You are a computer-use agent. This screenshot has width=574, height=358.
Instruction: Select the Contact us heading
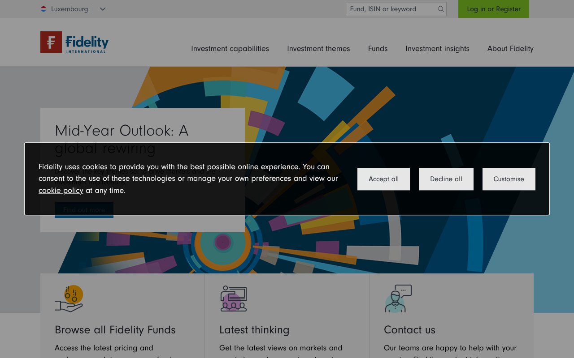pyautogui.click(x=409, y=330)
